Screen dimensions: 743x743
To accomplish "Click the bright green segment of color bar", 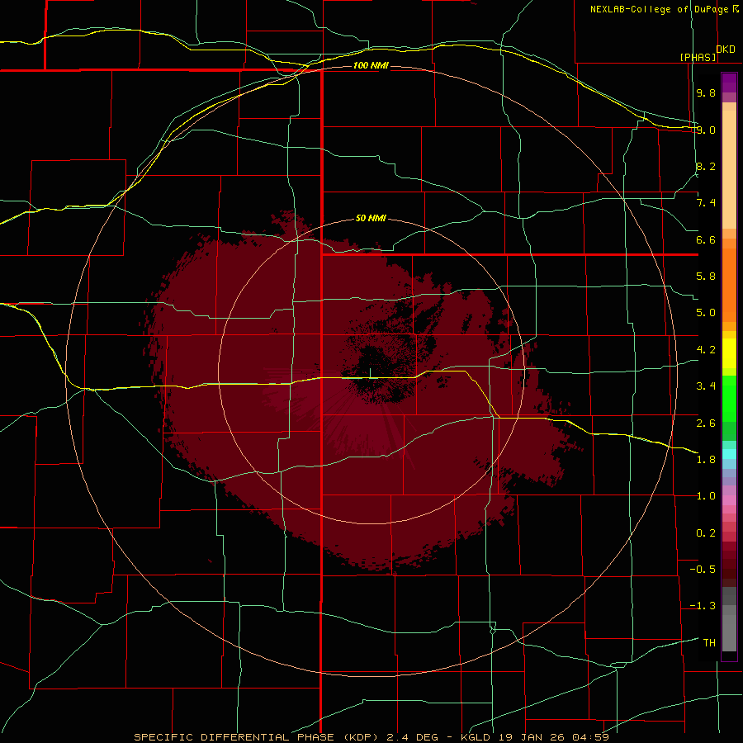I will pyautogui.click(x=729, y=399).
